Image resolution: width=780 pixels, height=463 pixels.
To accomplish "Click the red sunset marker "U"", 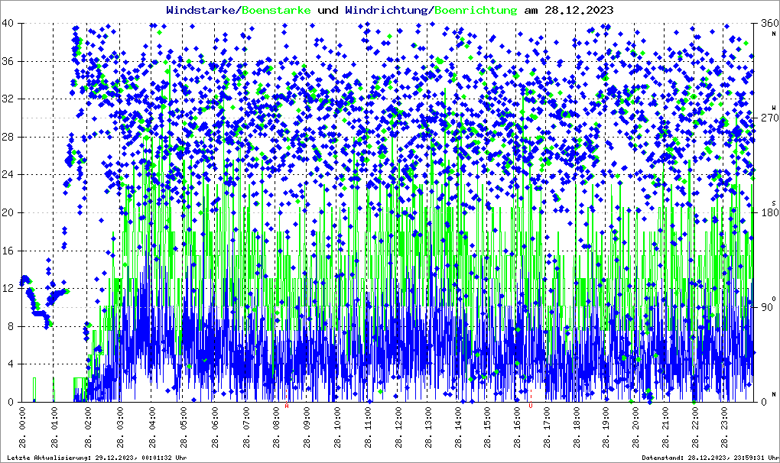I will (x=530, y=396).
